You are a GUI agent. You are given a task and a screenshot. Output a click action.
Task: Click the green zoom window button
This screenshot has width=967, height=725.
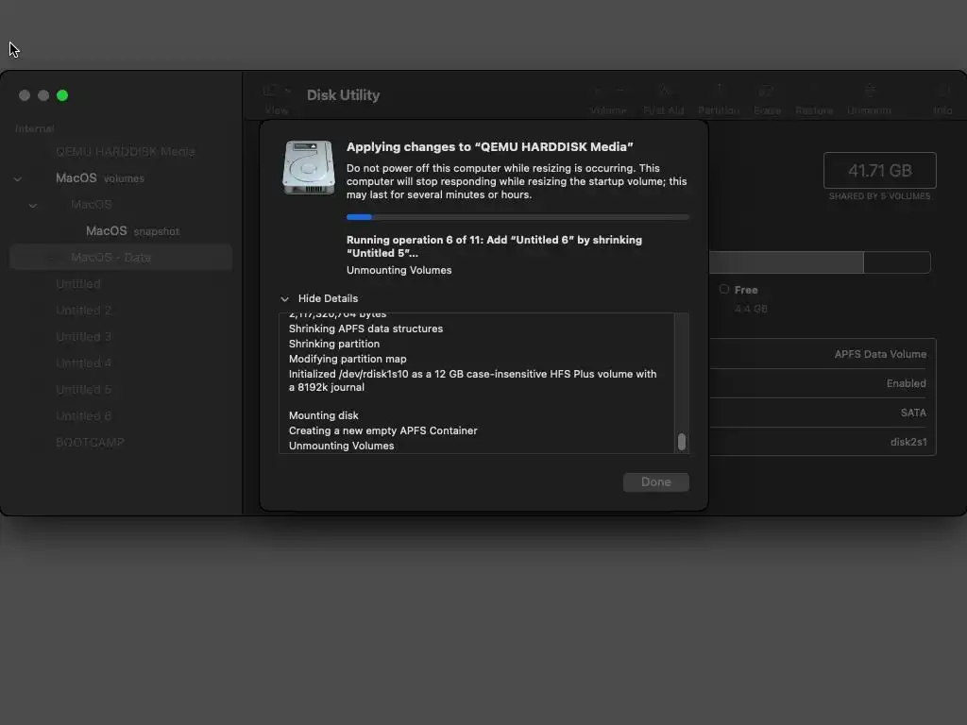[x=62, y=95]
